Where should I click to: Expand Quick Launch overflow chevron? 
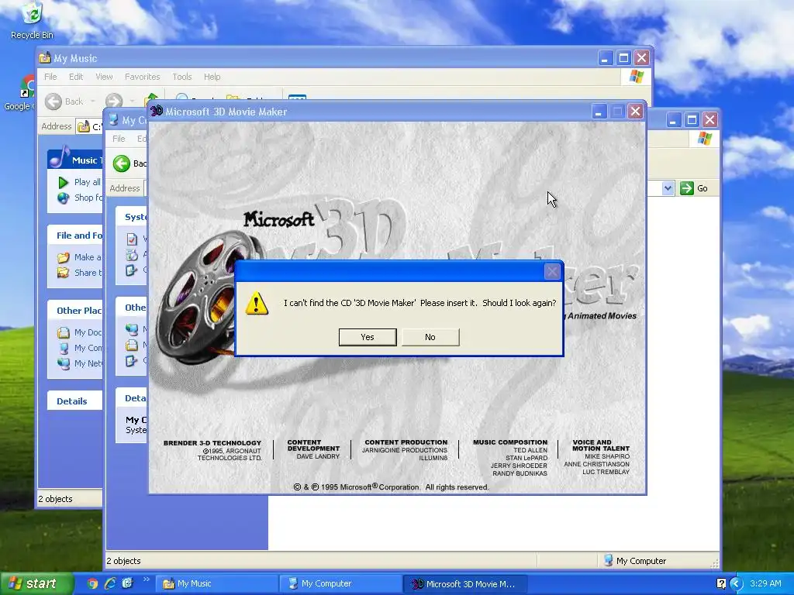147,580
